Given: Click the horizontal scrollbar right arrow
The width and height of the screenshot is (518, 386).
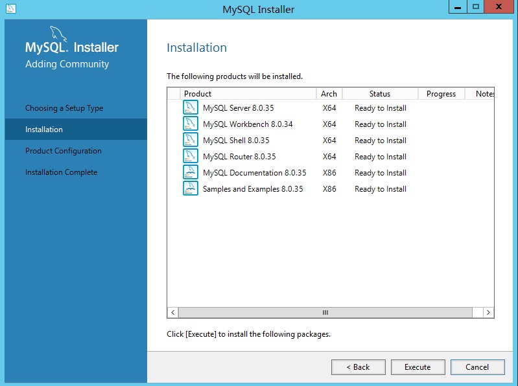Looking at the screenshot, I should coord(488,312).
